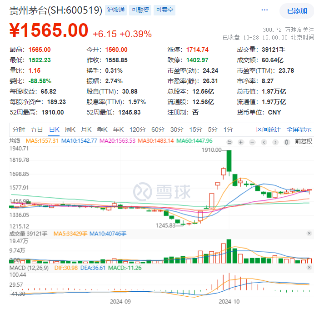Click the 沪股通 tag

click(x=115, y=10)
